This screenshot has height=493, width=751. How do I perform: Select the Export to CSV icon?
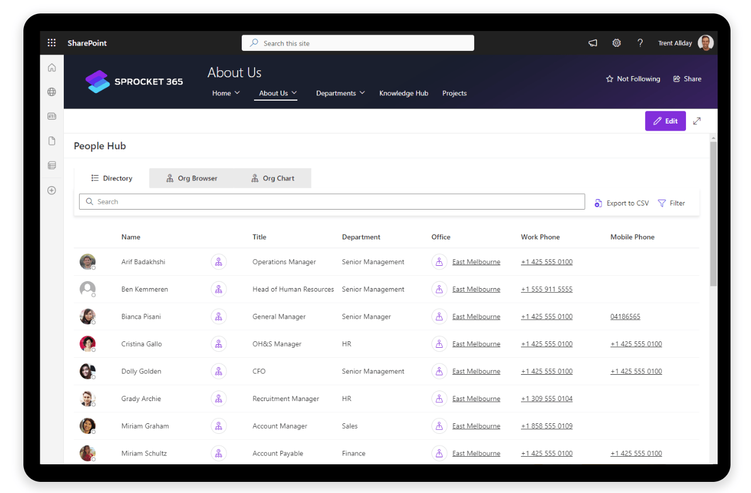(598, 203)
